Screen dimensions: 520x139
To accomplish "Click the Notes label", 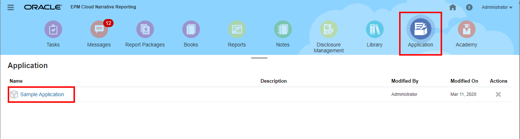I will (283, 45).
